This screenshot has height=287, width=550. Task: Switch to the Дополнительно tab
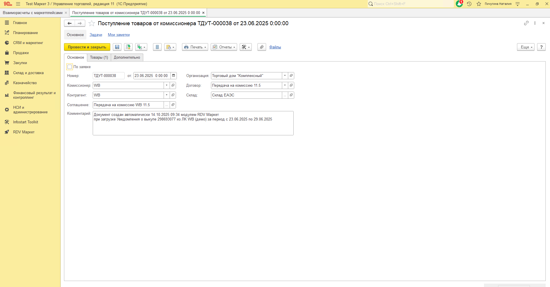(127, 58)
